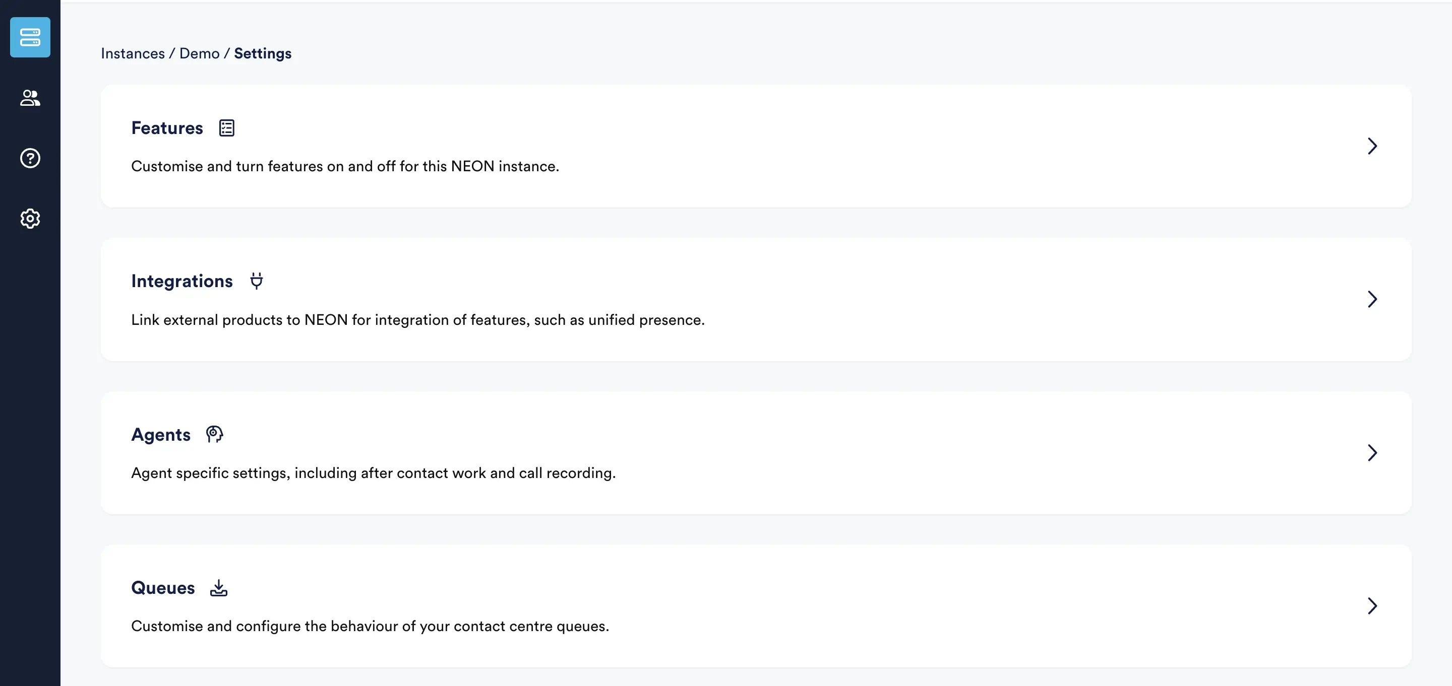The width and height of the screenshot is (1452, 686).
Task: Go to Instances breadcrumb link
Action: click(133, 53)
